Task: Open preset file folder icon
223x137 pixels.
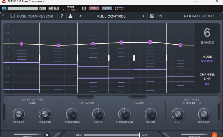Action: click(x=51, y=8)
